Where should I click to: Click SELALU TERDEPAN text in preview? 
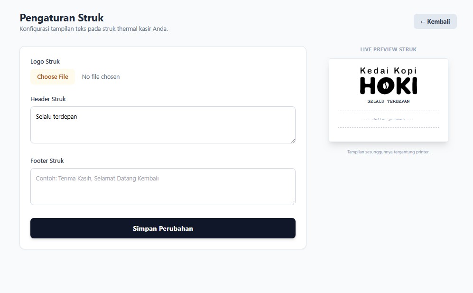[x=388, y=101]
